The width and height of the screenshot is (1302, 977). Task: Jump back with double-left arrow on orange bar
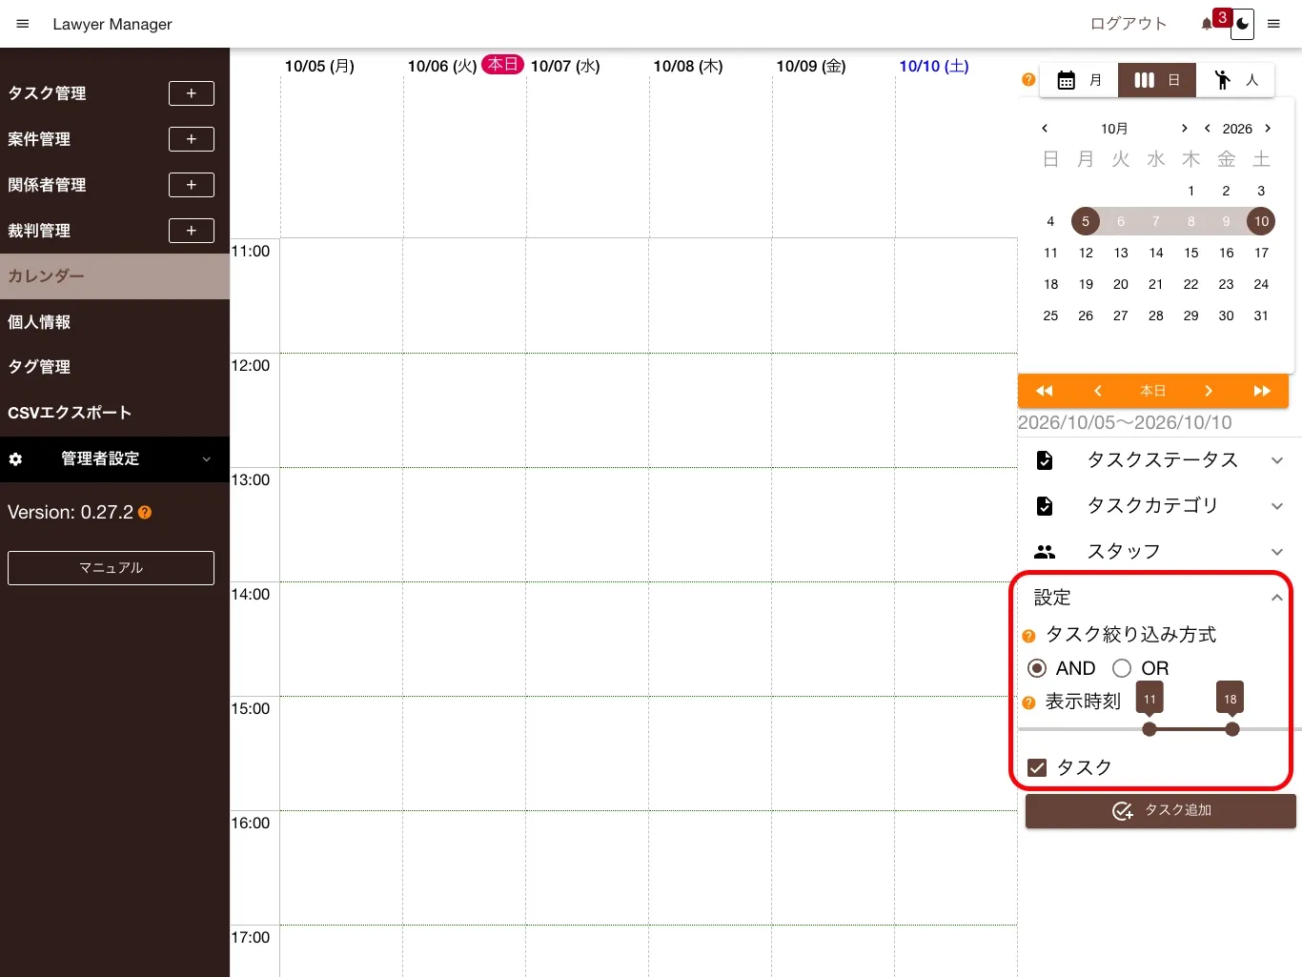point(1045,391)
